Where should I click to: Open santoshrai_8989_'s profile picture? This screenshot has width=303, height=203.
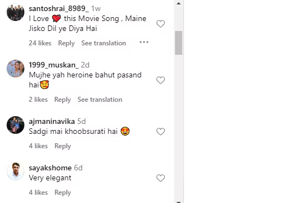(x=16, y=12)
